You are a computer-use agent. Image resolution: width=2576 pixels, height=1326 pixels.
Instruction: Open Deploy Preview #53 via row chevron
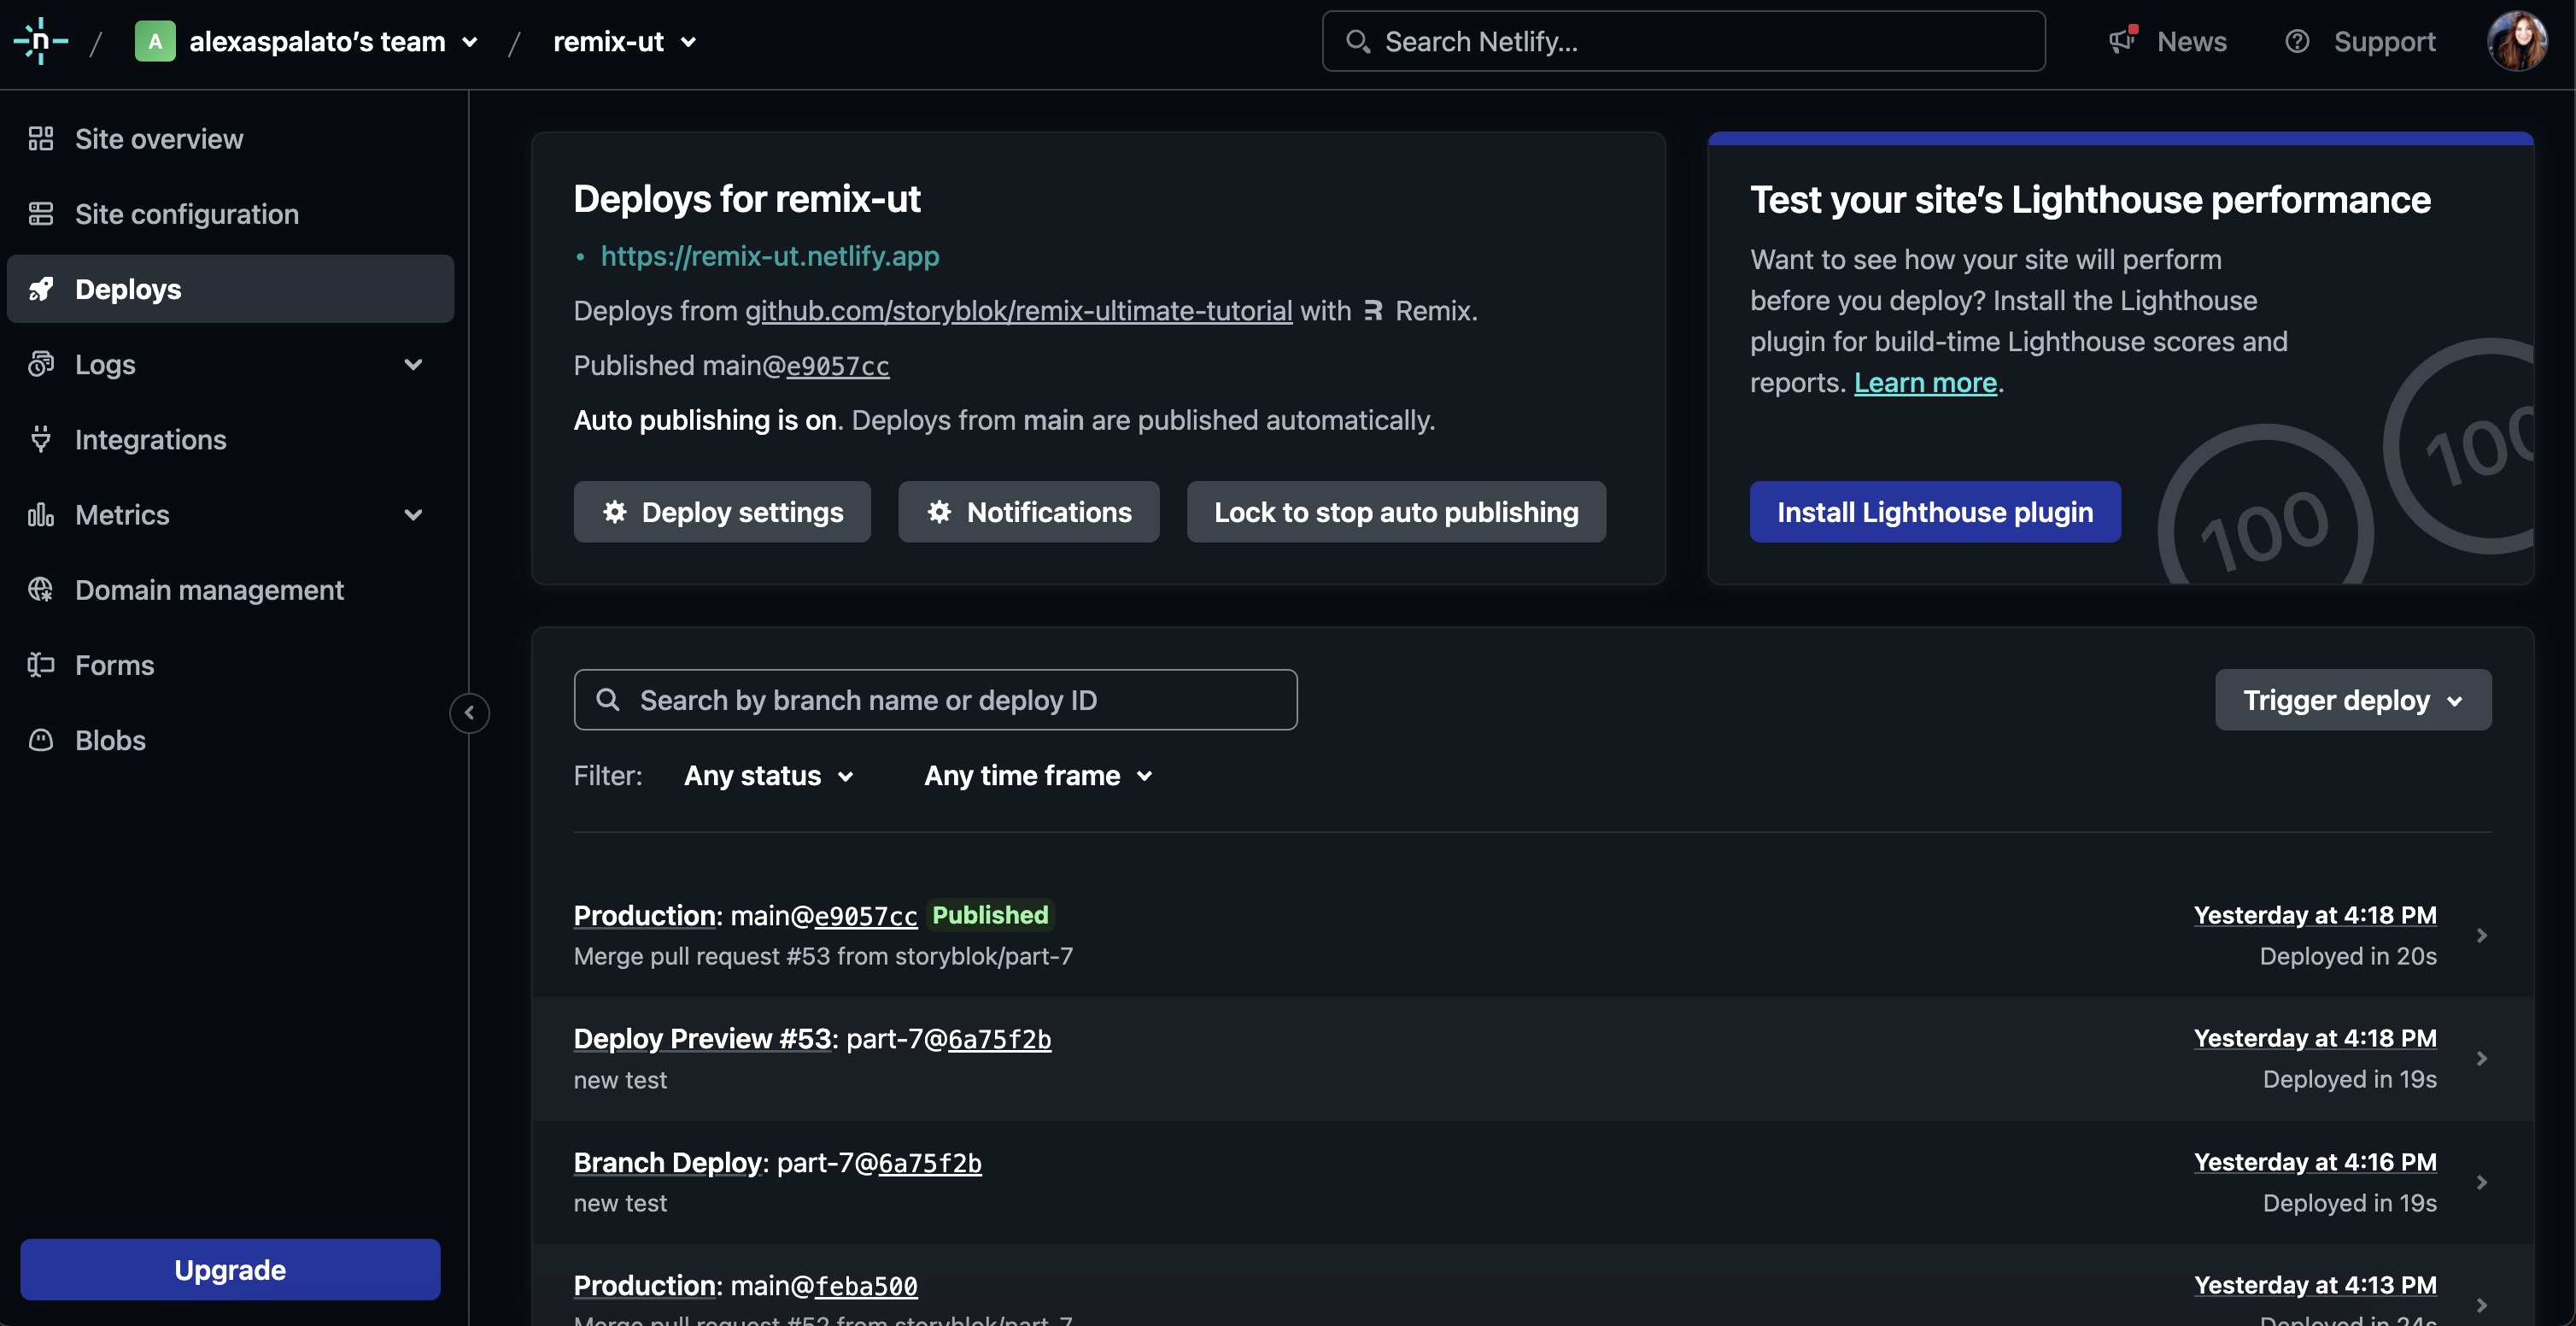[x=2481, y=1058]
